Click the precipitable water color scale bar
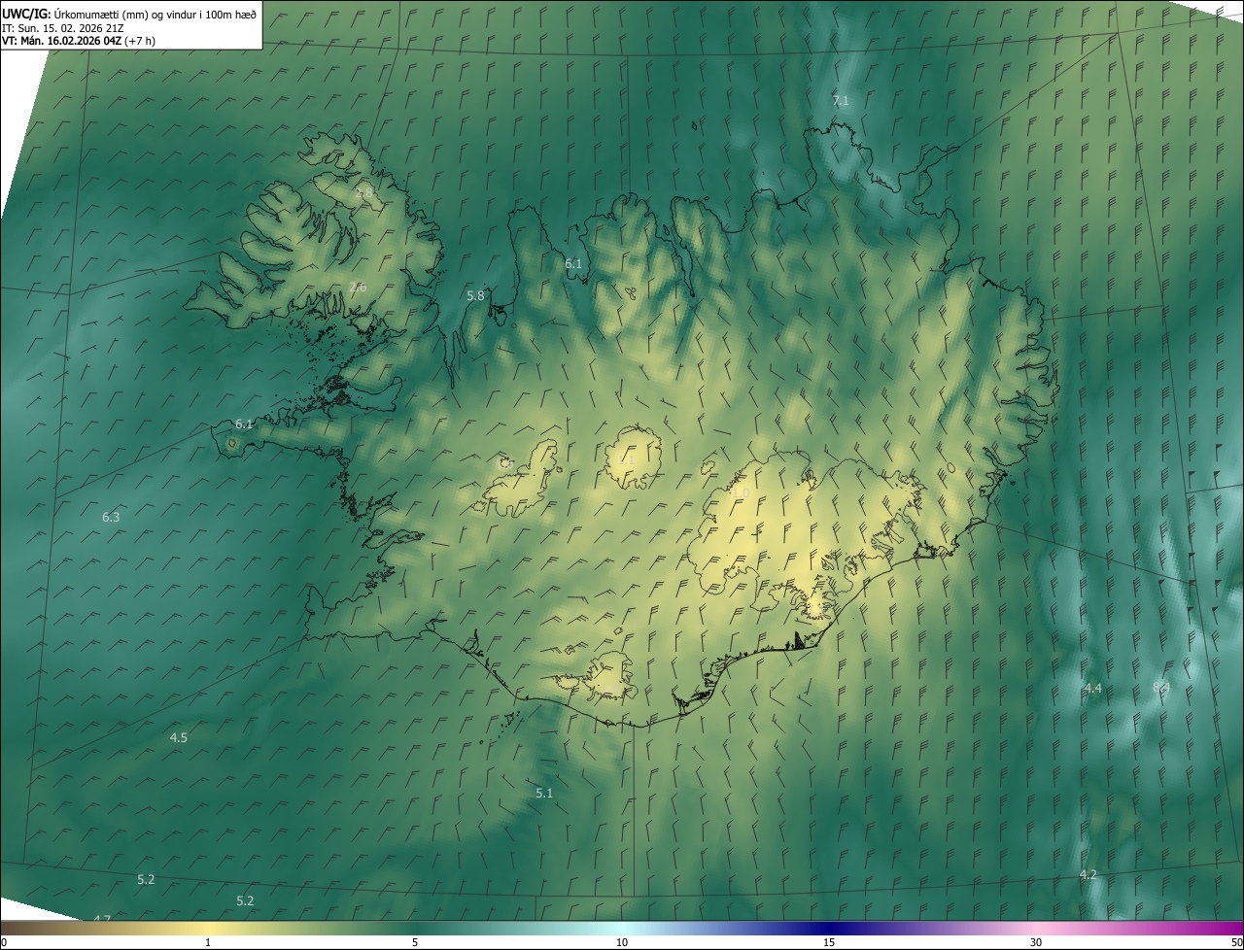1244x950 pixels. [x=622, y=928]
